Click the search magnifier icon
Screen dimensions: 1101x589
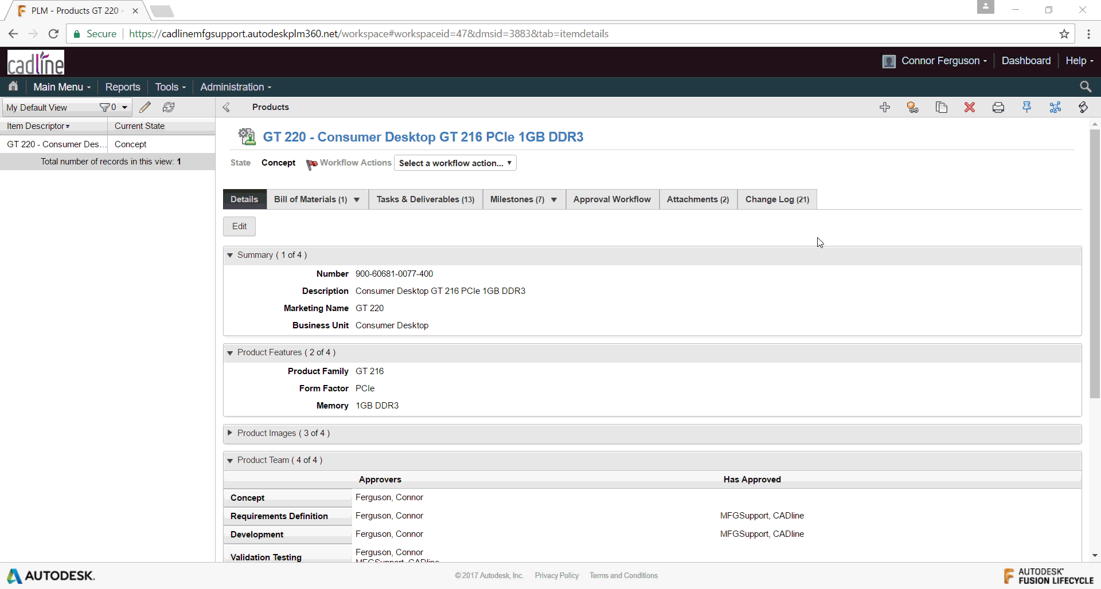pos(1086,87)
